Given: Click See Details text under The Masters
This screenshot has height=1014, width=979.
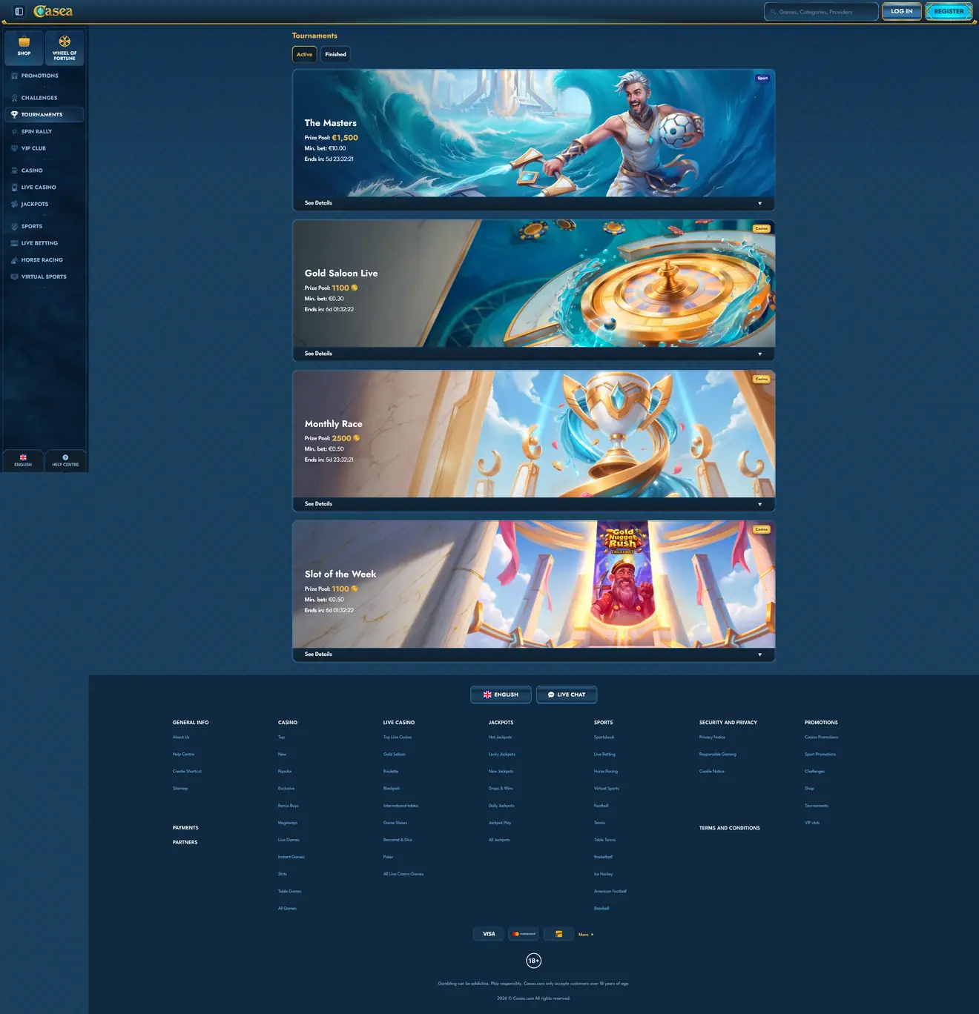Looking at the screenshot, I should click(318, 203).
